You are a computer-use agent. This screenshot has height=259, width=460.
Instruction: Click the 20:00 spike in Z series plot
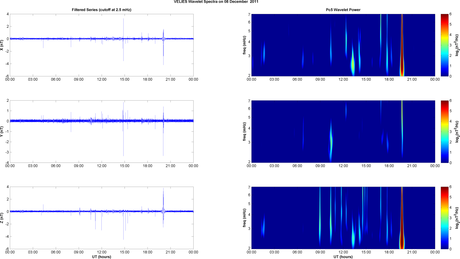click(163, 208)
